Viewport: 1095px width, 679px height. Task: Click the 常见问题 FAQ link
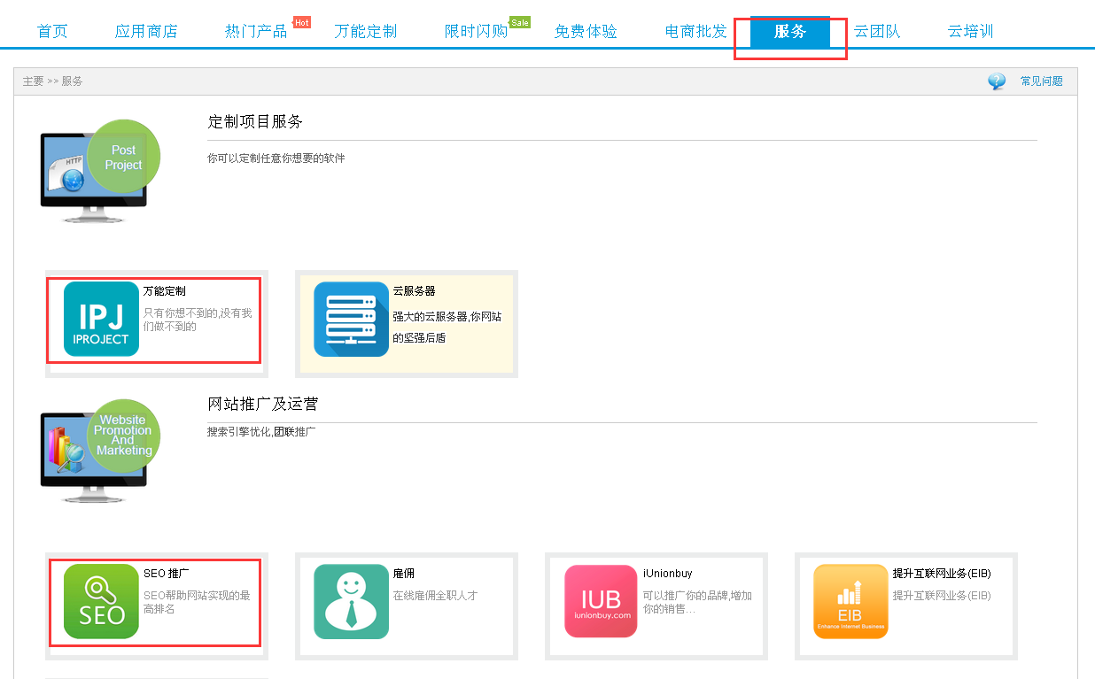point(1041,81)
